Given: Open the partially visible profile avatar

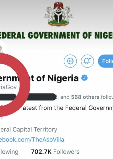Looking at the screenshot, I should 2,50.
